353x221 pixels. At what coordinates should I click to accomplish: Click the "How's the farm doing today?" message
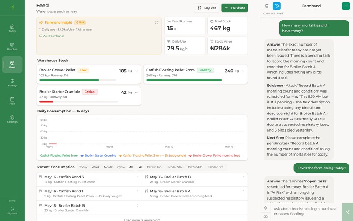[x=321, y=168]
